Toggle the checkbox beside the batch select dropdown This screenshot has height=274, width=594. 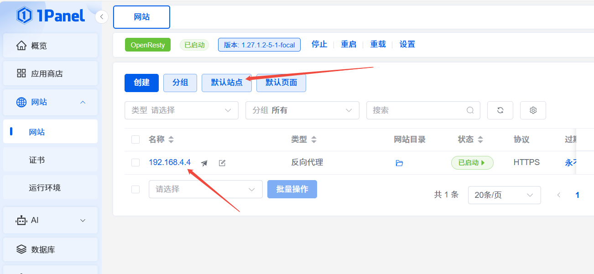pos(135,189)
